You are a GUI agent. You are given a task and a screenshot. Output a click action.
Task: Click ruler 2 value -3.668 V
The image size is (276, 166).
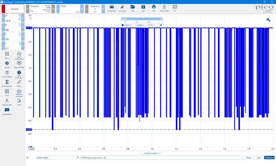pos(140,25)
